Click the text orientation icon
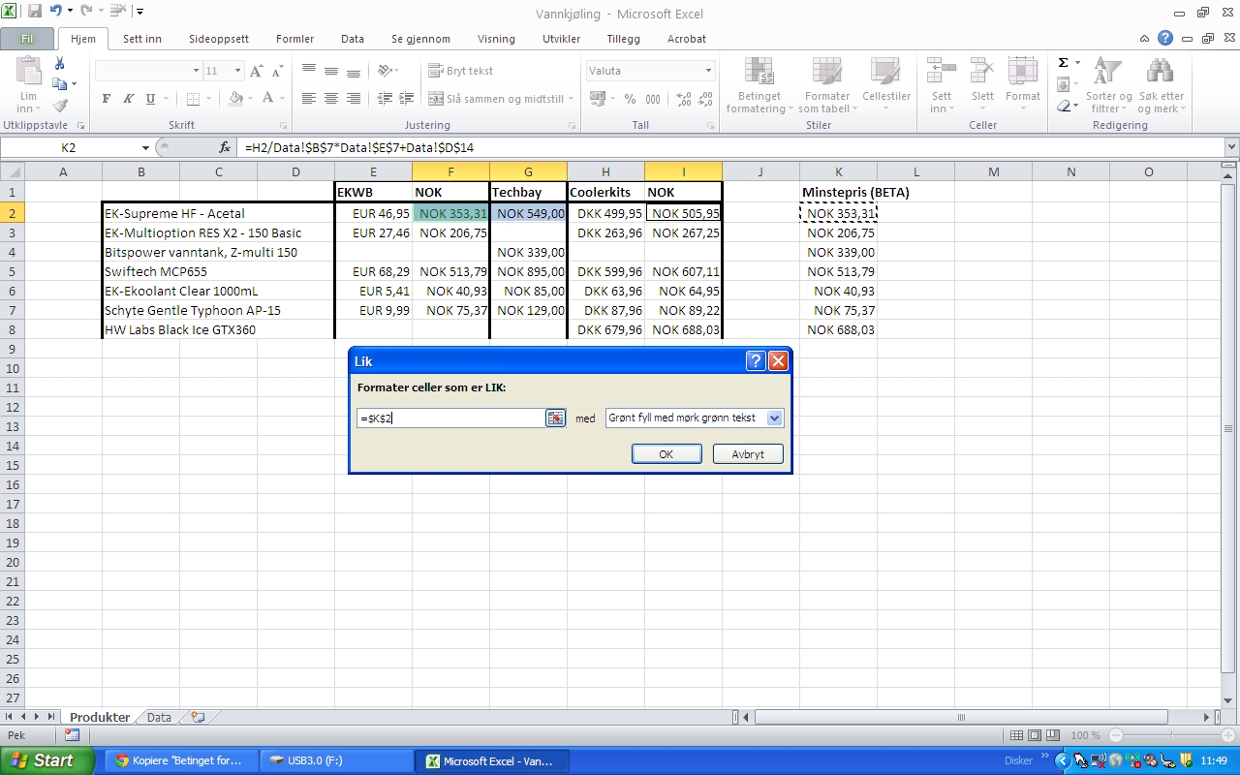 point(386,70)
